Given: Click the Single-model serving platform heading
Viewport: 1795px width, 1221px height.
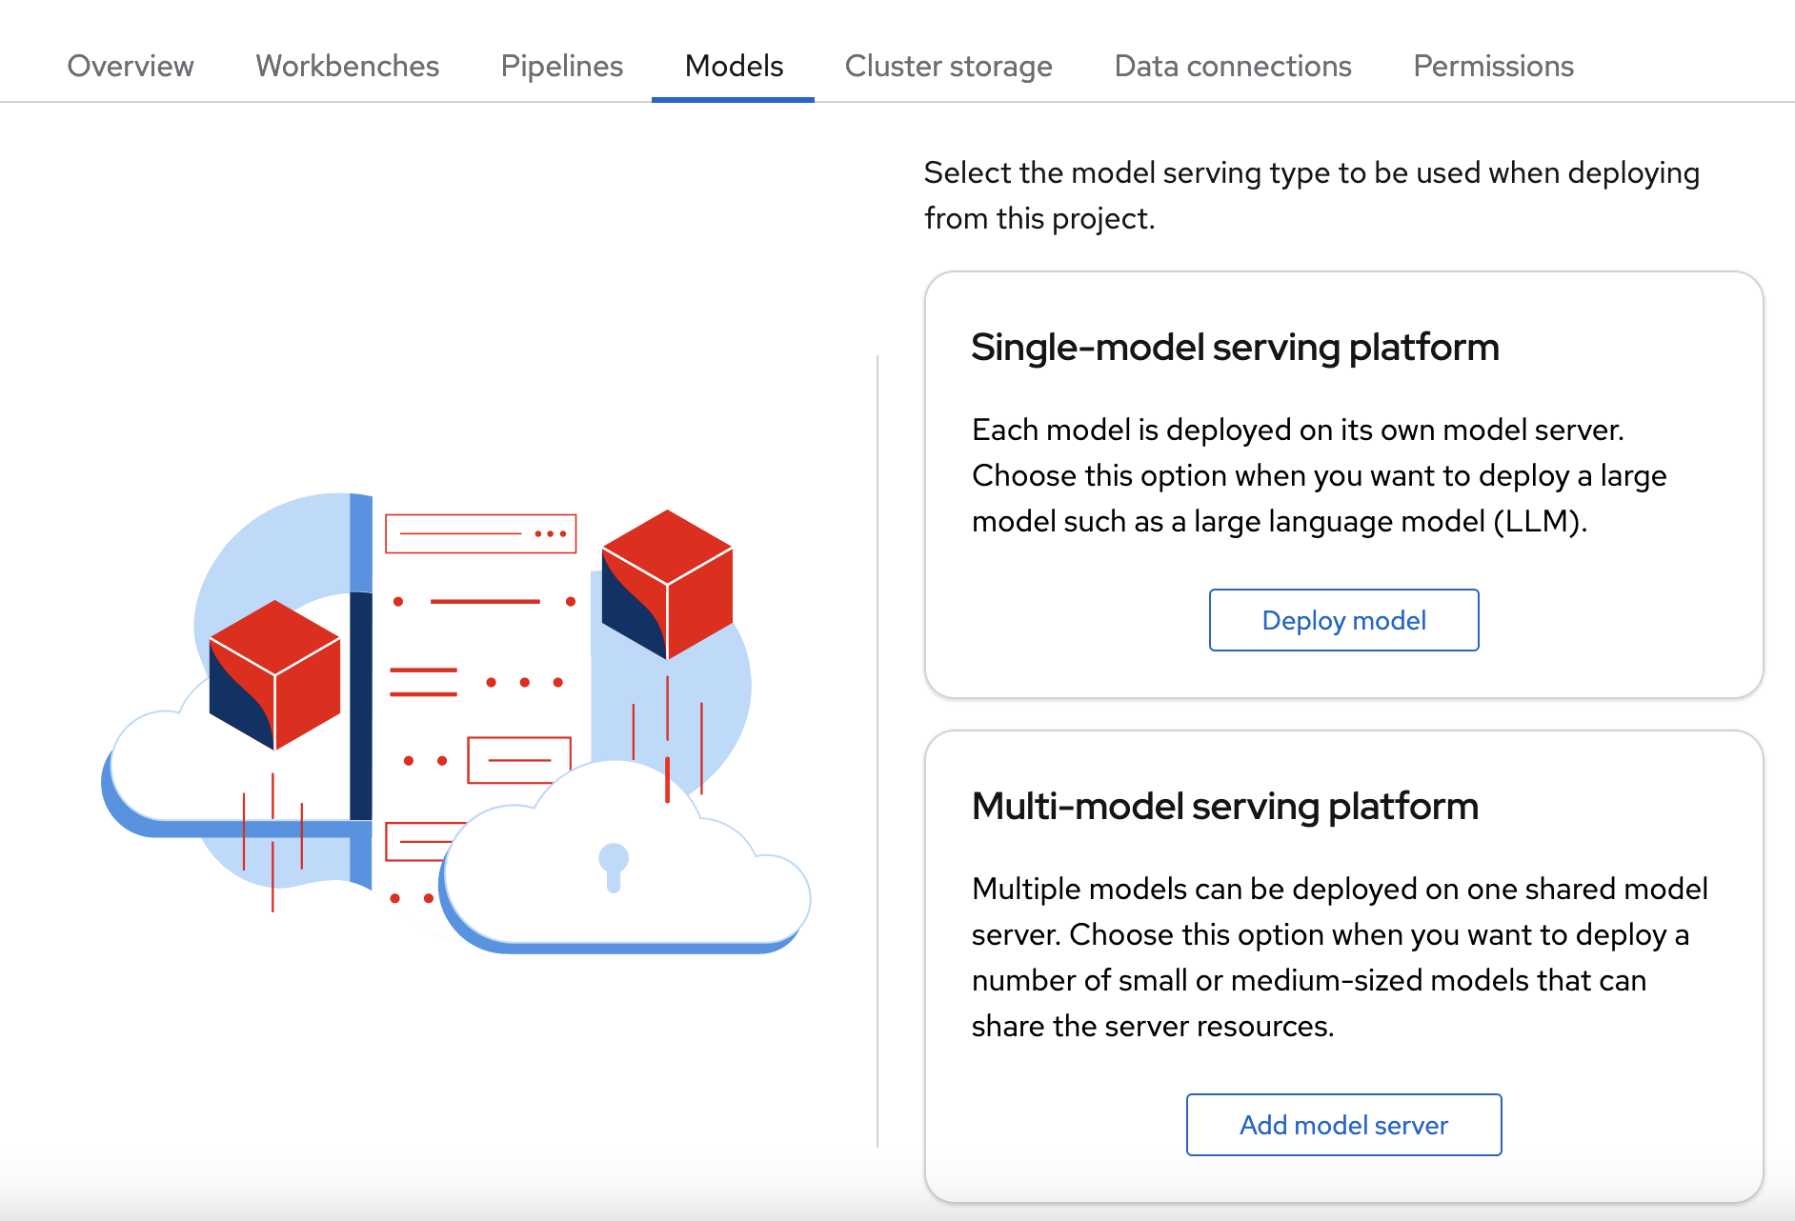Looking at the screenshot, I should click(x=1234, y=346).
